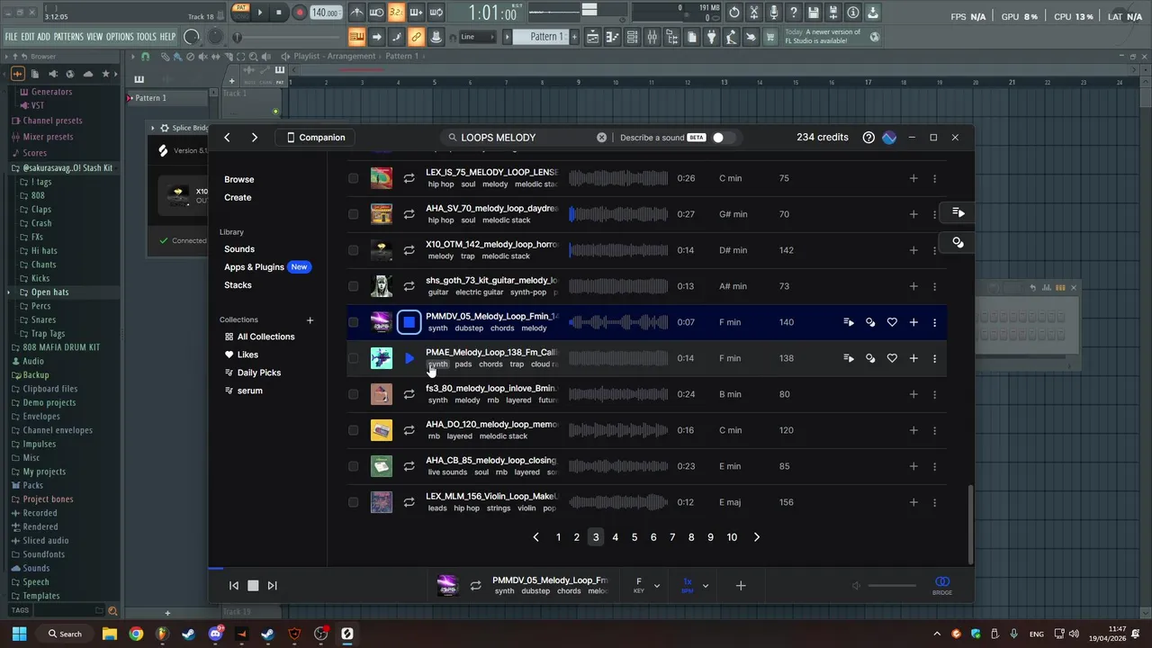This screenshot has width=1152, height=648.
Task: Click loop icon on LEX_IS_75_MELODY_LOOP row
Action: pyautogui.click(x=409, y=178)
